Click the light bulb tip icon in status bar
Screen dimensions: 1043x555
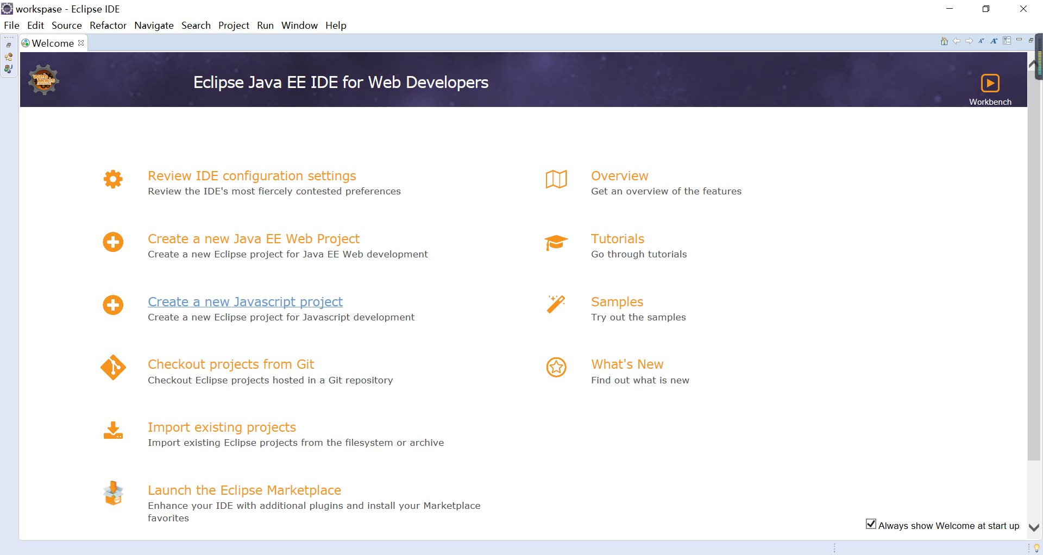pos(1036,548)
